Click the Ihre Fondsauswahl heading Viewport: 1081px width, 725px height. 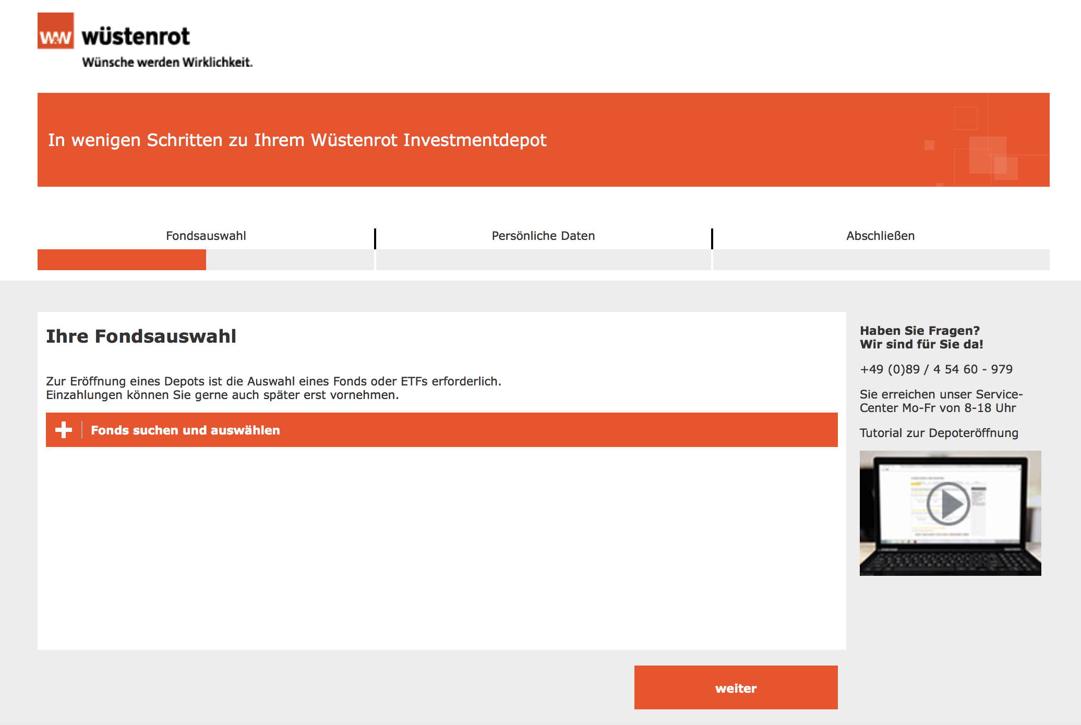141,336
